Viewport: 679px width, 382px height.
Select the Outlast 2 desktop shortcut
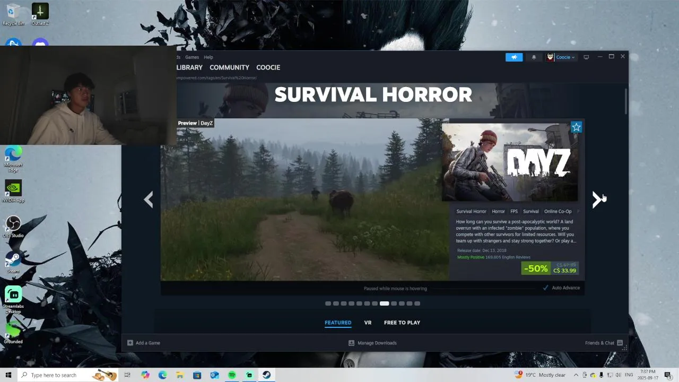[x=40, y=14]
